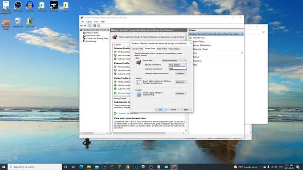The height and width of the screenshot is (170, 303).
Task: Click Customize in the Settings section
Action: (x=180, y=82)
